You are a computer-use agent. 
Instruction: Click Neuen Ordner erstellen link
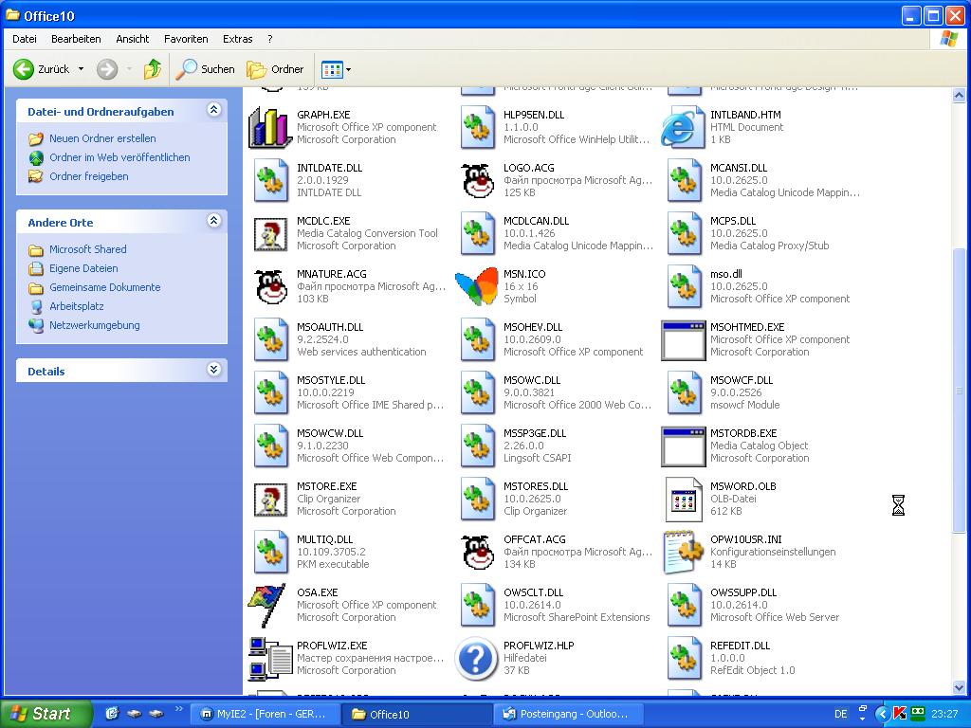click(102, 138)
